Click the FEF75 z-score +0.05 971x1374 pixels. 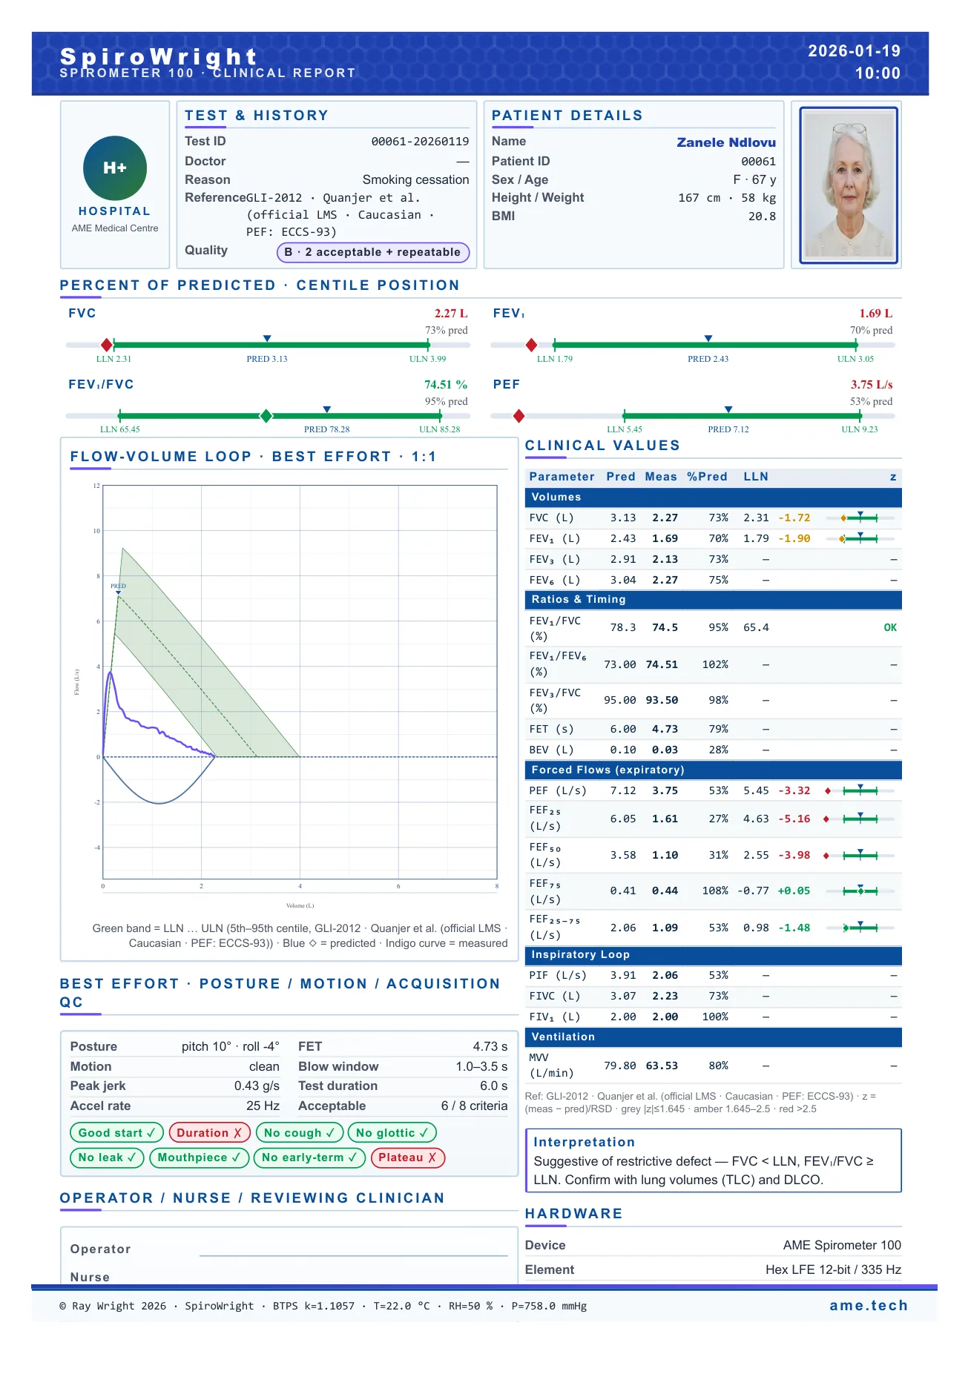794,891
